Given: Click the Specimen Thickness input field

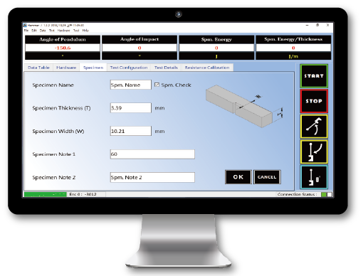Looking at the screenshot, I should click(130, 108).
